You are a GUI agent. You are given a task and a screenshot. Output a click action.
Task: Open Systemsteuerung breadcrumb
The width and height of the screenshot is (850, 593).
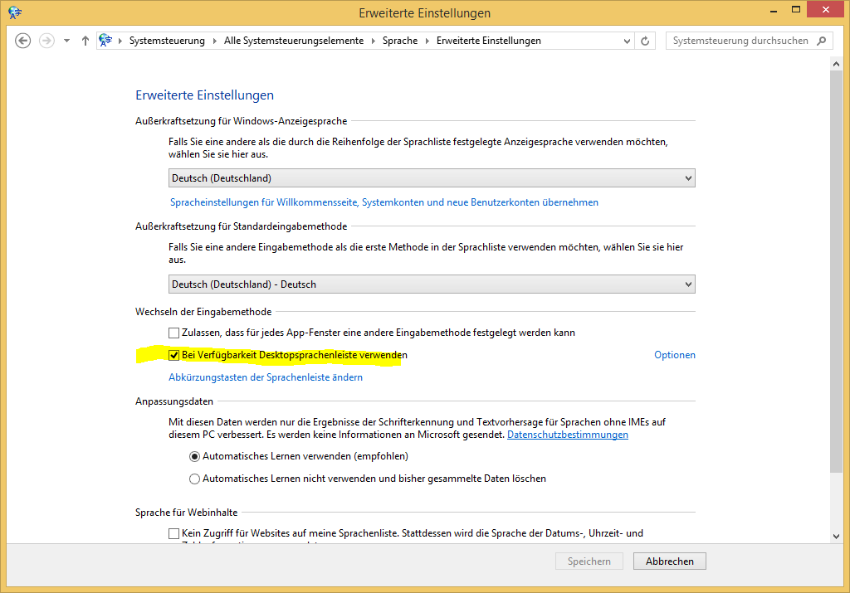coord(167,41)
